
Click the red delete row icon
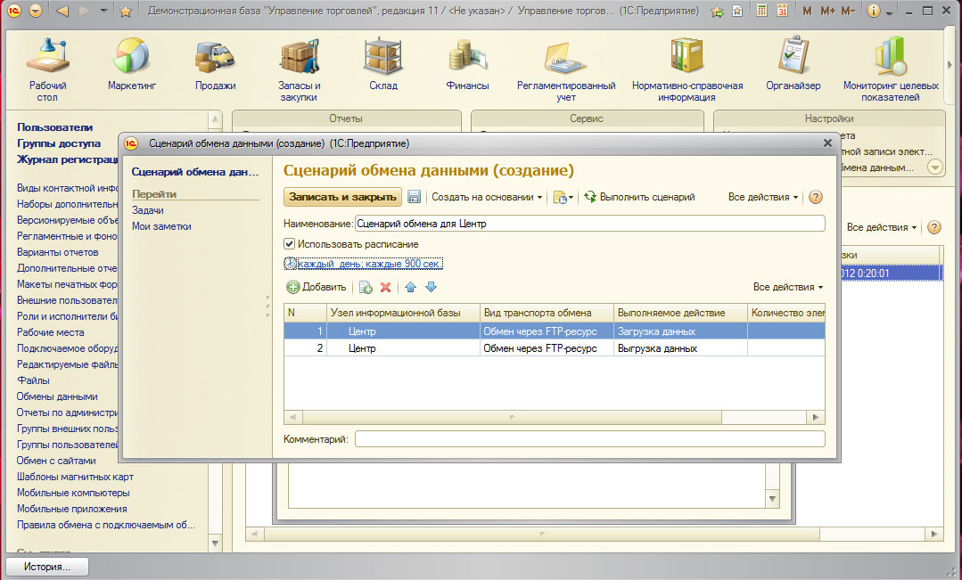[x=386, y=287]
